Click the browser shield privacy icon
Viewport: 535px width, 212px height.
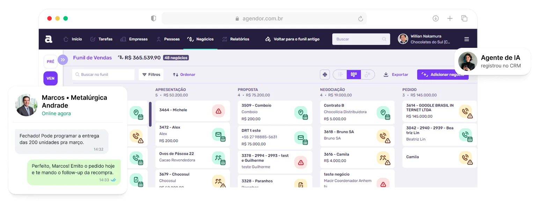(153, 19)
